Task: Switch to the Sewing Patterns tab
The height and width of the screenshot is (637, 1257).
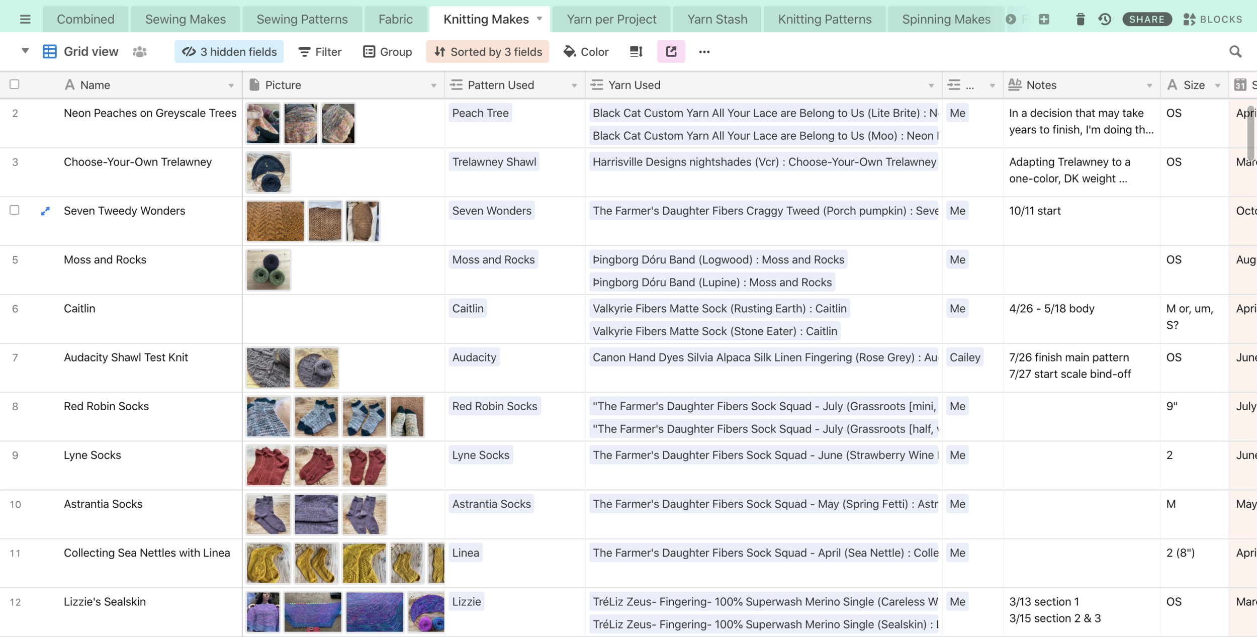Action: [x=302, y=19]
